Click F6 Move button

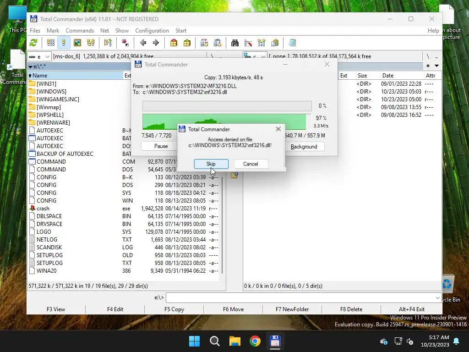pos(233,309)
